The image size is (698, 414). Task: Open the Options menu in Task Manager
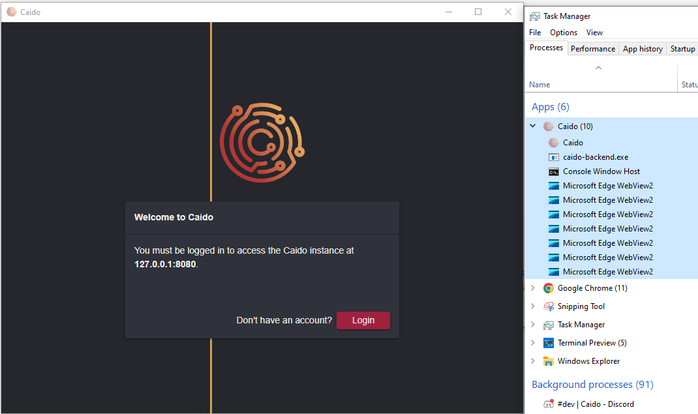563,32
